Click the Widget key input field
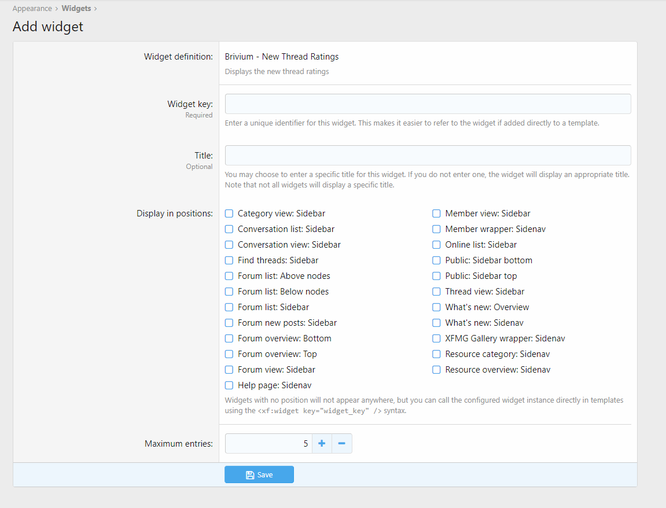Viewport: 666px width, 508px height. [x=428, y=104]
